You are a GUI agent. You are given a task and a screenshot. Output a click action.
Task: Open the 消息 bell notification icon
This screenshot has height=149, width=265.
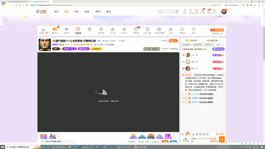click(208, 11)
